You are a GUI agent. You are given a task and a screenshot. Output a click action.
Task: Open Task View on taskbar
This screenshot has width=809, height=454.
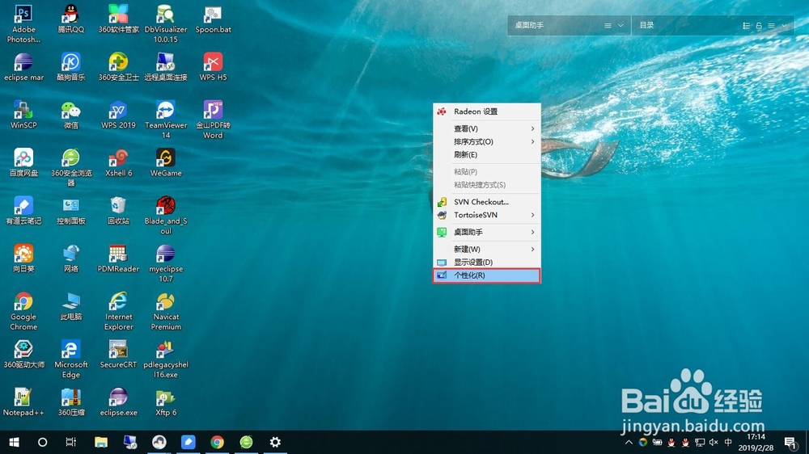[x=70, y=442]
